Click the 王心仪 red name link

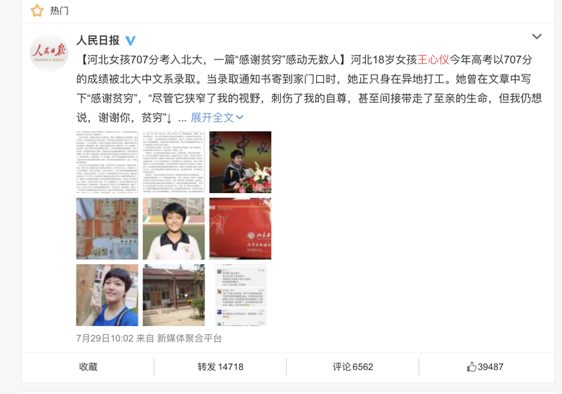pyautogui.click(x=433, y=60)
